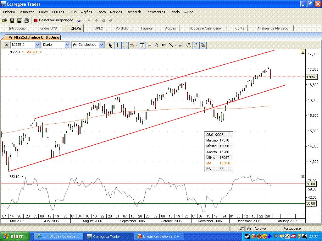Select the trend line drawing tool
Viewport: 322px width, 241px height.
tap(171, 45)
